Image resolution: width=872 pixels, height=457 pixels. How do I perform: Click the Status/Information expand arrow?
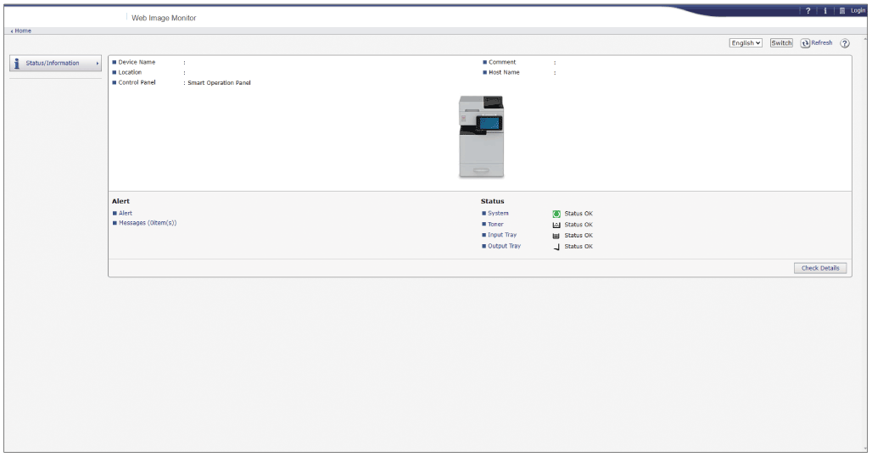(98, 64)
